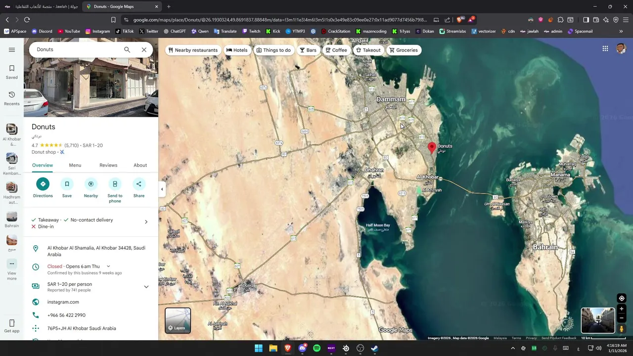Open the Google account avatar

click(621, 48)
